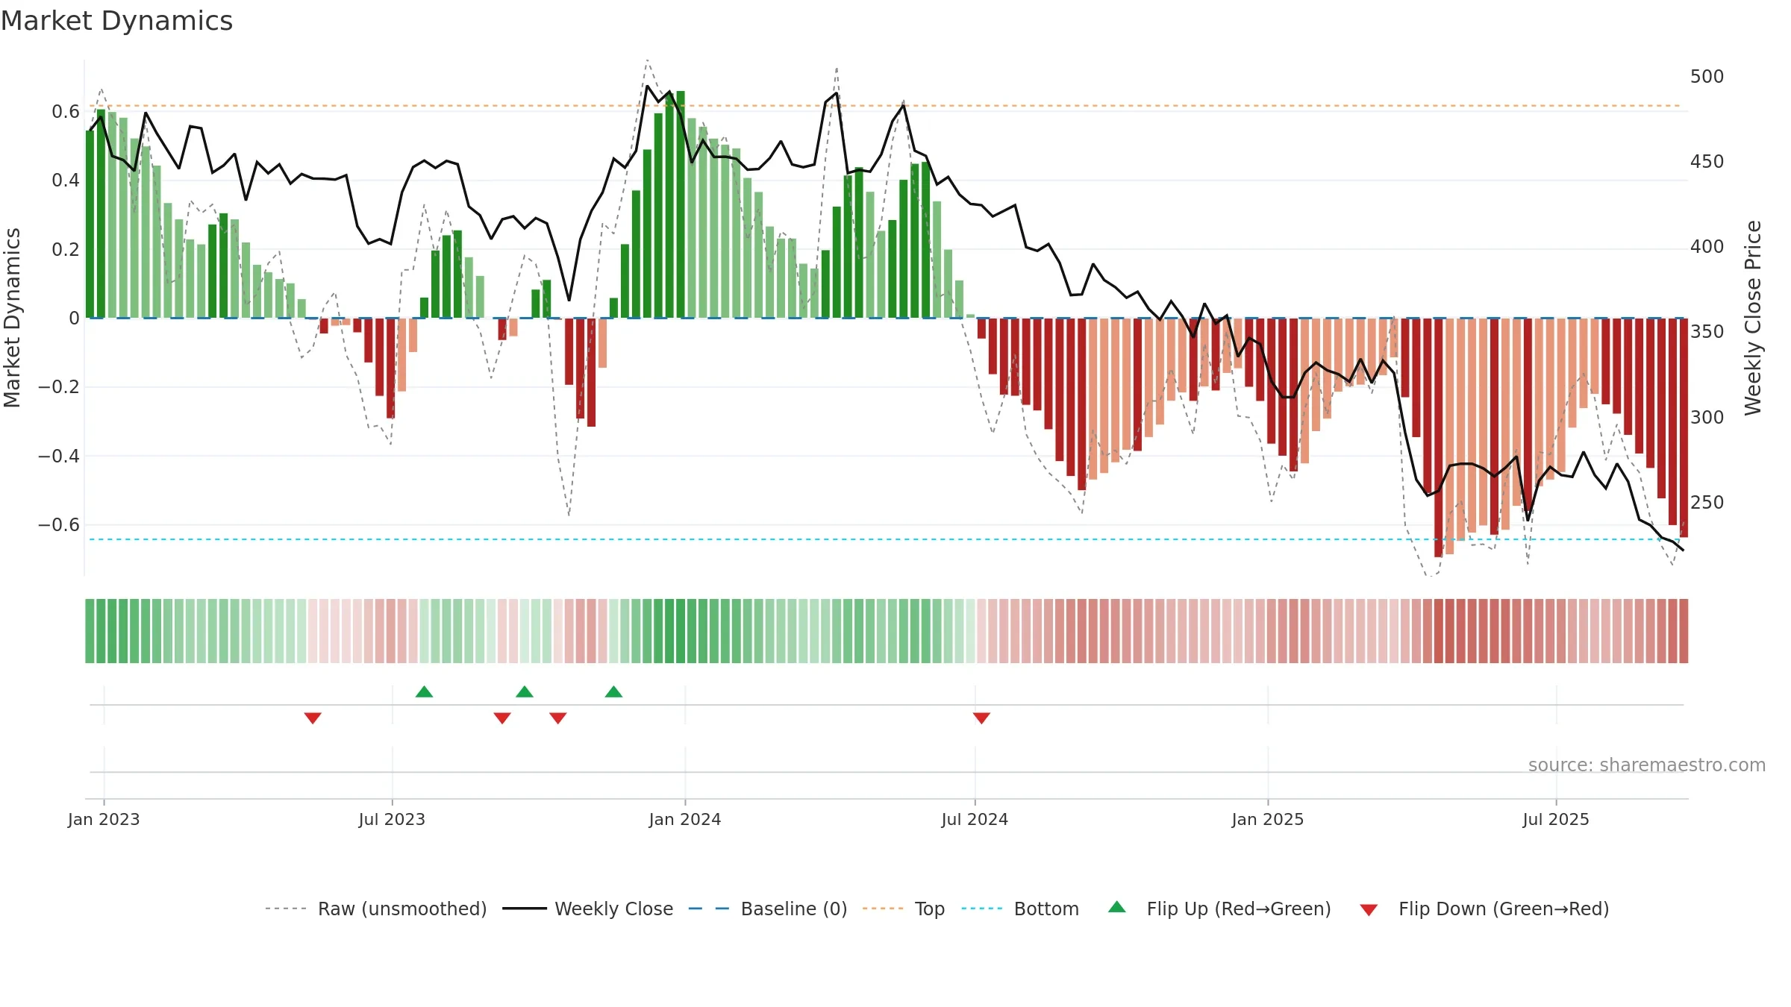Click the red flip-down marker before Jul 2023
Image resolution: width=1791 pixels, height=1007 pixels.
click(313, 718)
